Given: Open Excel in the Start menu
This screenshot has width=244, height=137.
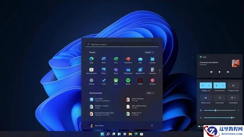Looking at the screenshot, I should (x=116, y=60).
